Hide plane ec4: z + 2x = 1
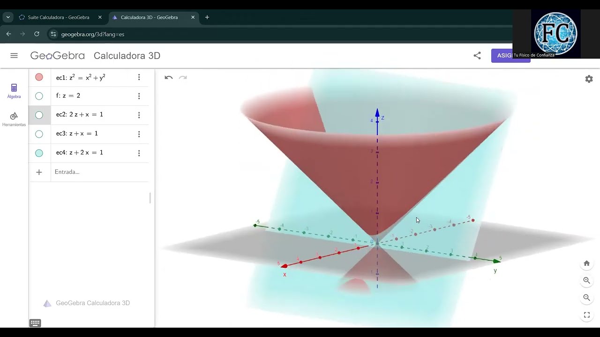This screenshot has width=600, height=337. 39,153
